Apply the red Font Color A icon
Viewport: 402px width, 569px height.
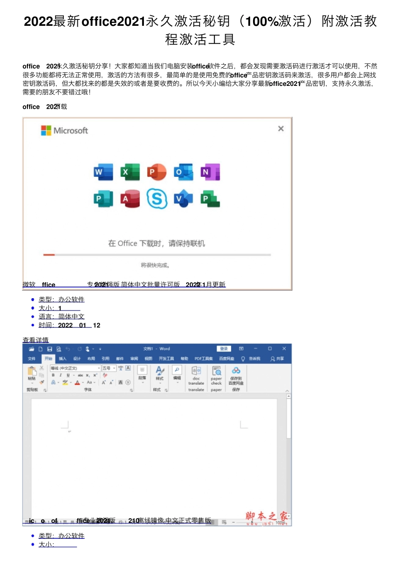point(77,382)
